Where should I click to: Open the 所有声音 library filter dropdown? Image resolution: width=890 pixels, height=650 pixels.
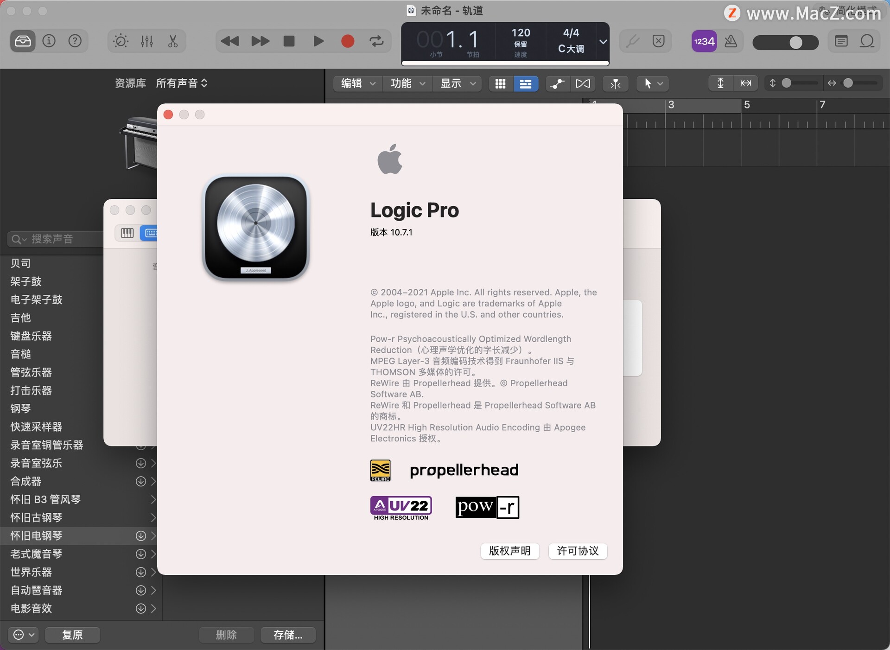[181, 83]
